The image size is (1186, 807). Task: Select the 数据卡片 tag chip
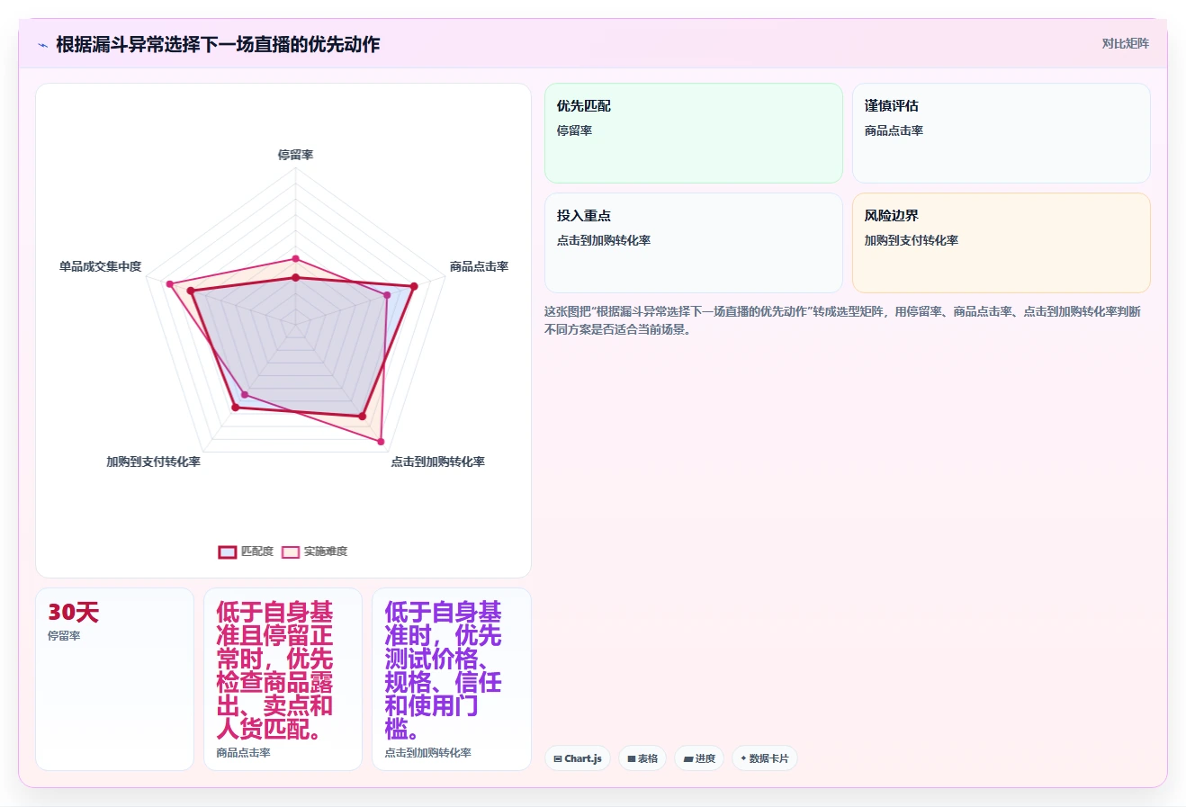tap(764, 758)
